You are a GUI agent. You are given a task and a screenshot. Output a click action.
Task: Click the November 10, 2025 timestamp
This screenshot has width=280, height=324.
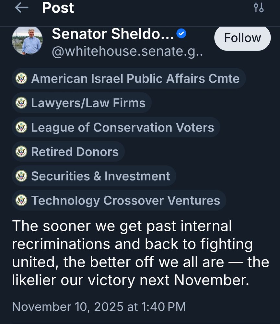99,307
